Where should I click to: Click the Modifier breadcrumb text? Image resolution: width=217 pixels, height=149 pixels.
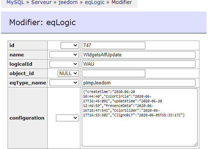122,2
